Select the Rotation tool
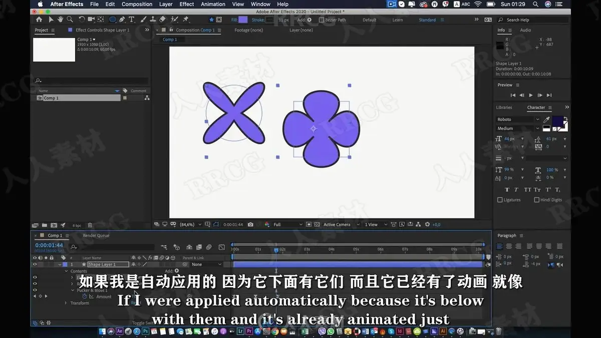This screenshot has height=338, width=601. point(82,20)
